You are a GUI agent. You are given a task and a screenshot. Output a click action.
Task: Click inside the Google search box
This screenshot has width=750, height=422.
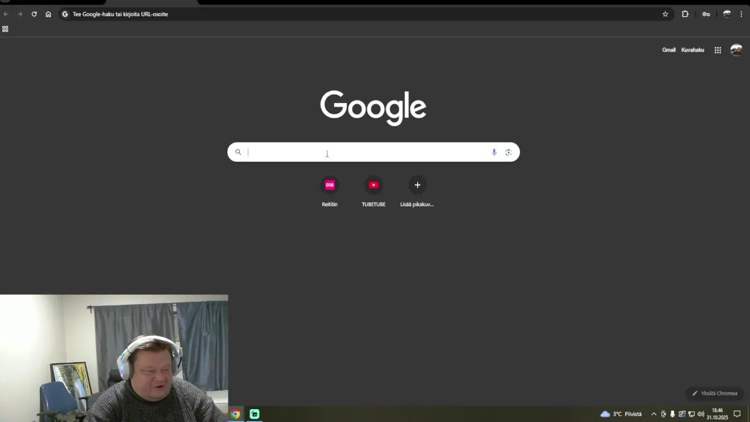click(373, 152)
